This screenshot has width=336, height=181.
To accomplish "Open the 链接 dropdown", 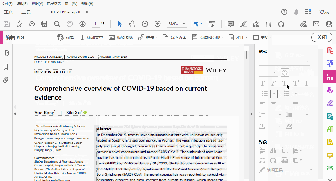I will click(148, 37).
